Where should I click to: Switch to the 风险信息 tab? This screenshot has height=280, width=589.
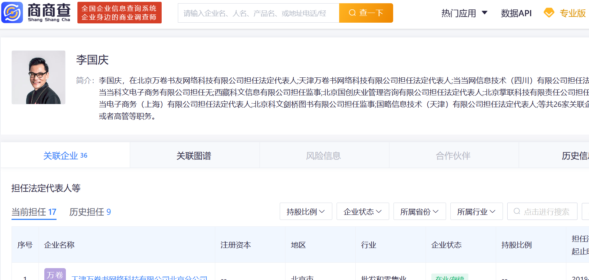[x=324, y=155]
